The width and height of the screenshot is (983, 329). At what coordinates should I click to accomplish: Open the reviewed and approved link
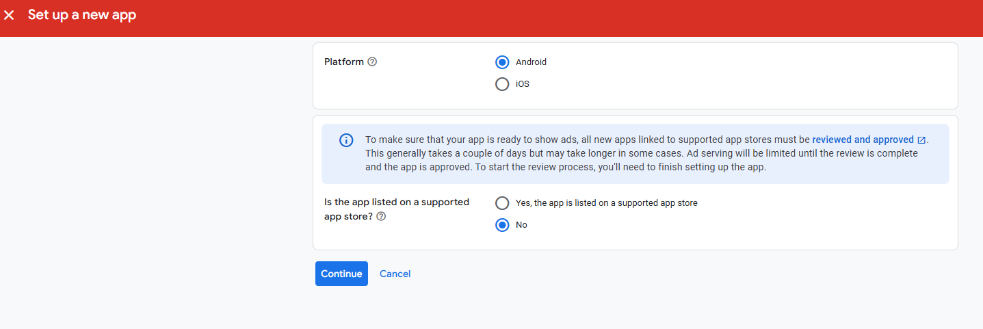point(863,140)
